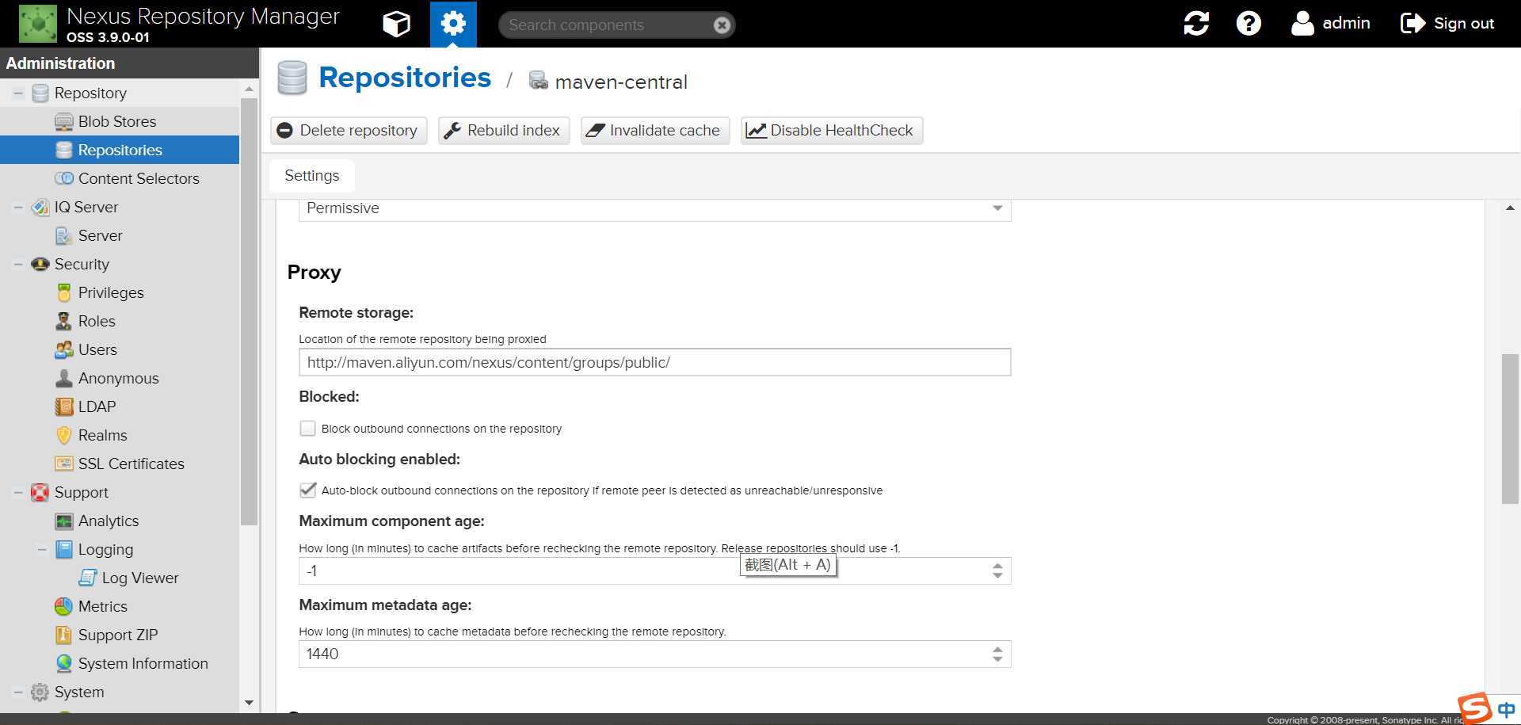Open Log Viewer under Logging
This screenshot has width=1521, height=725.
tap(120, 578)
